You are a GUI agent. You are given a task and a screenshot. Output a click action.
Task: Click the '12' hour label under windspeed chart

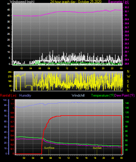(x=67, y=68)
